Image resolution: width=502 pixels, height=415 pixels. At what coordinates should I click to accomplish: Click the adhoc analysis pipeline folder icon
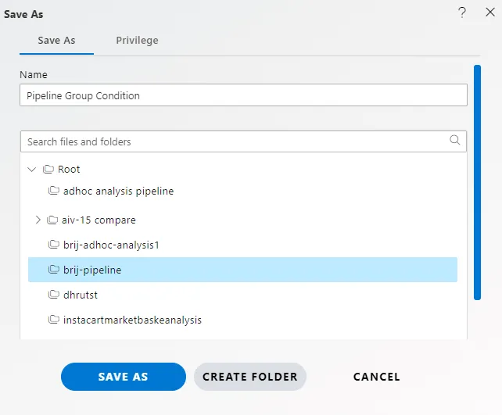[54, 191]
